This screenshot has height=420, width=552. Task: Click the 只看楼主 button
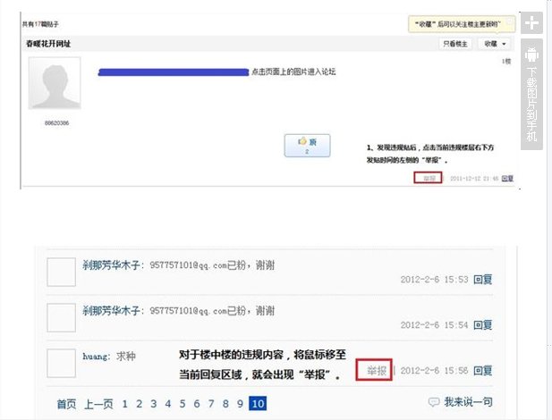(455, 44)
